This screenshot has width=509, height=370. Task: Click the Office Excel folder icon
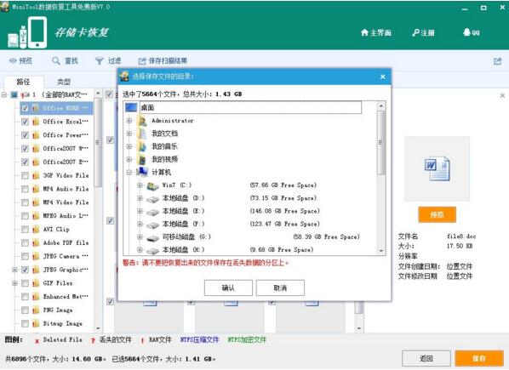coord(36,122)
